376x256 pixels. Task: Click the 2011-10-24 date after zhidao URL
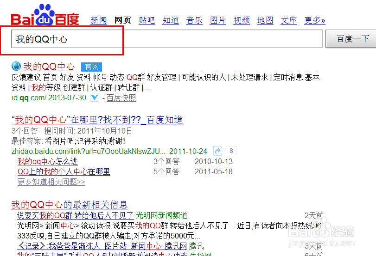tap(188, 151)
